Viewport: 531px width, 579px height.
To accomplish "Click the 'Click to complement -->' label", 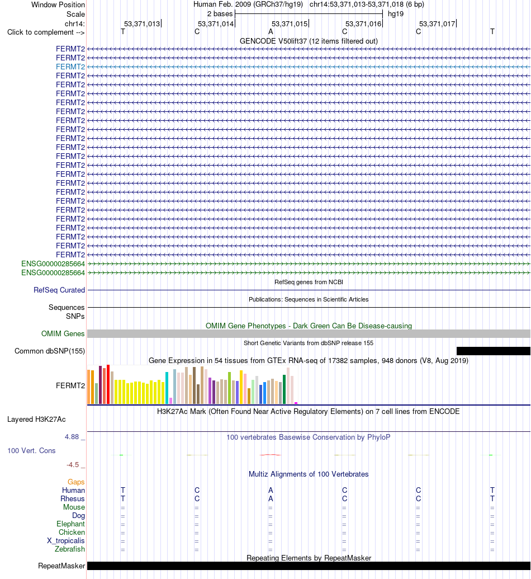I will (46, 32).
